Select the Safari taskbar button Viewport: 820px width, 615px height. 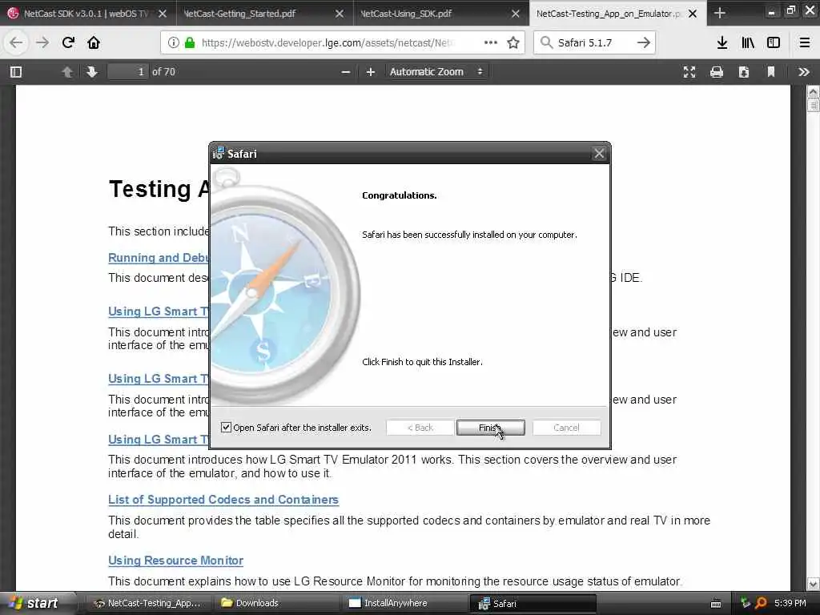[533, 603]
